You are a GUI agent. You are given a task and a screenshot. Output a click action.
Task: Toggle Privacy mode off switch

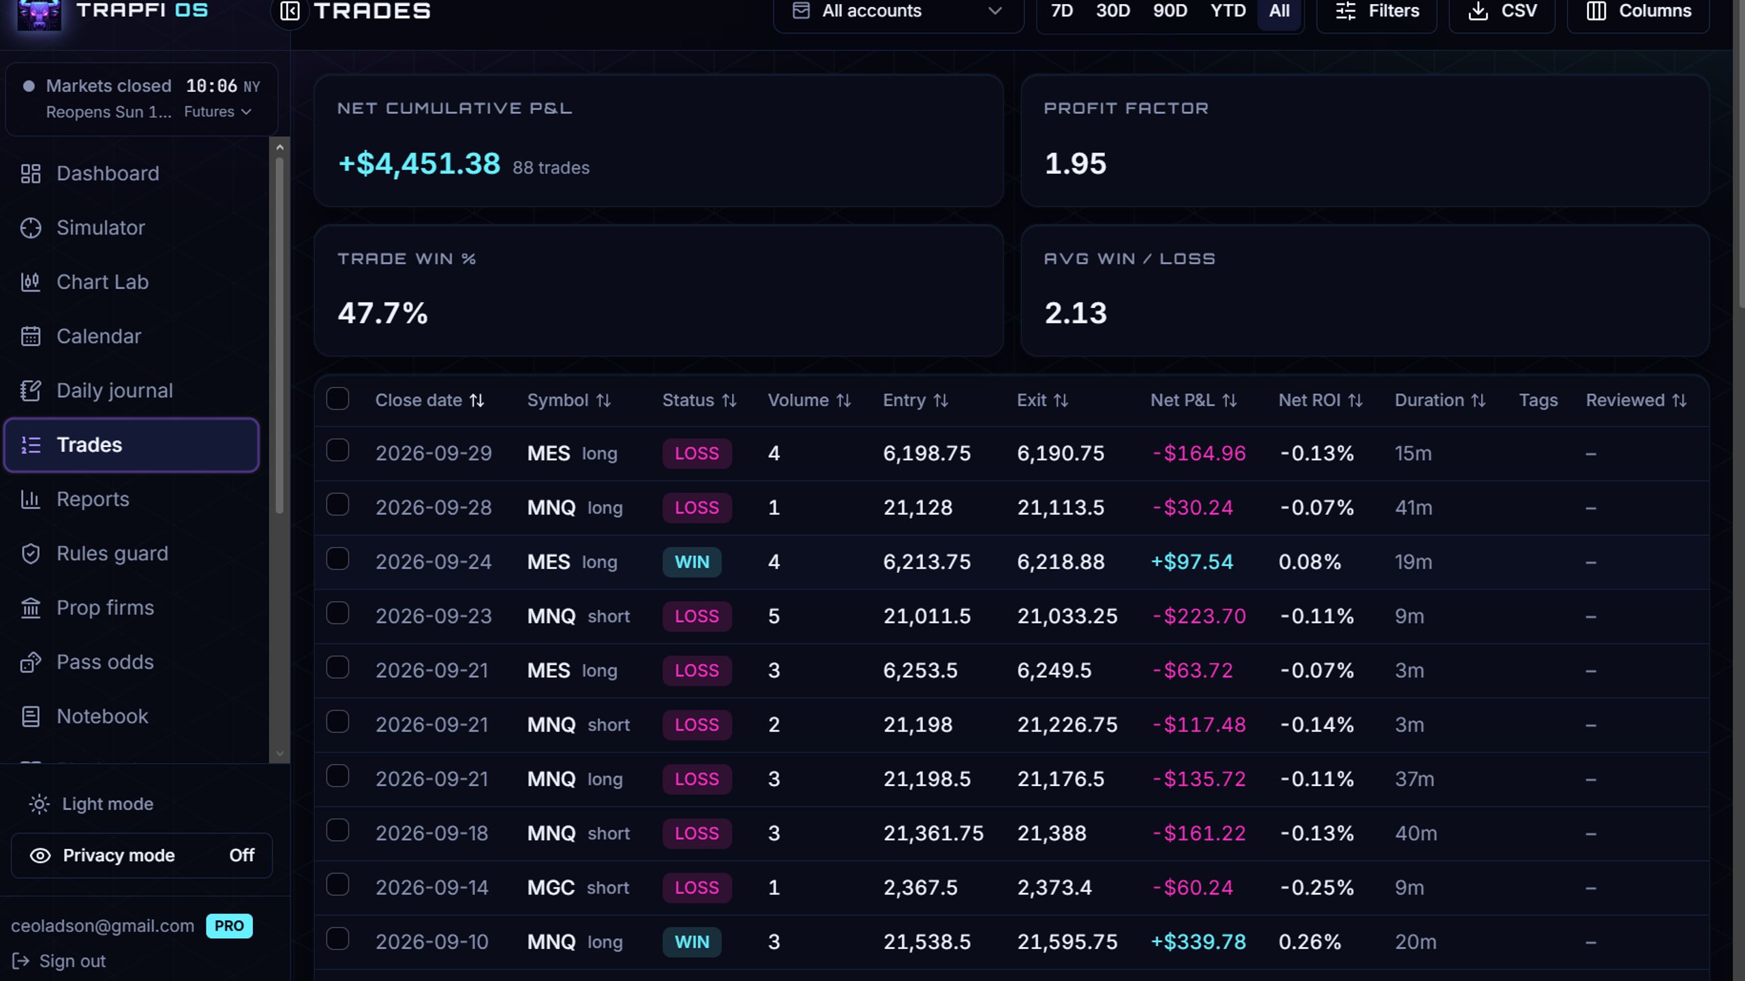click(142, 856)
